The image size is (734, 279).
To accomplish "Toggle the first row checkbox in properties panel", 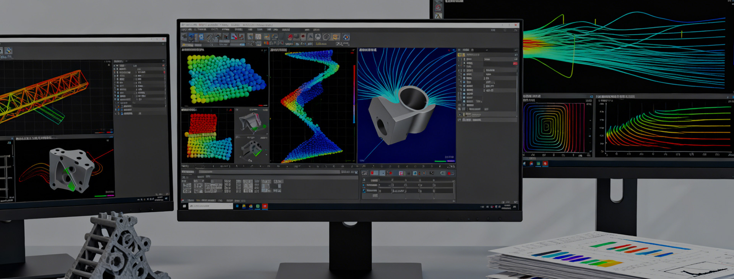I will (x=464, y=60).
